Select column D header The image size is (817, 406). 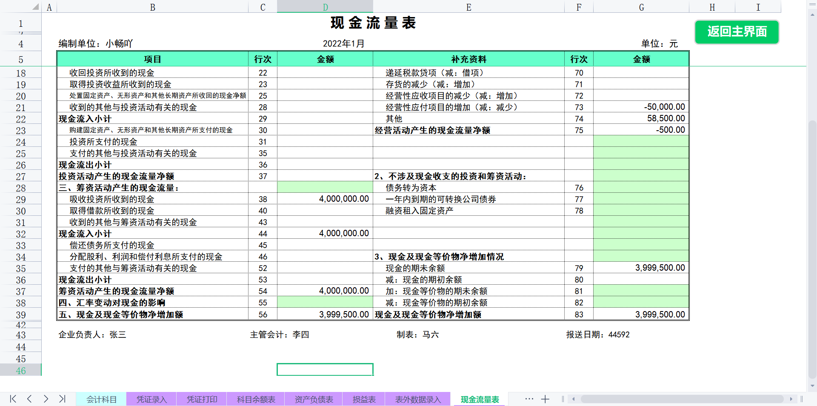coord(325,7)
